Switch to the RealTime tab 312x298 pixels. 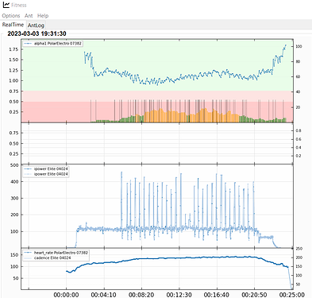(x=13, y=25)
